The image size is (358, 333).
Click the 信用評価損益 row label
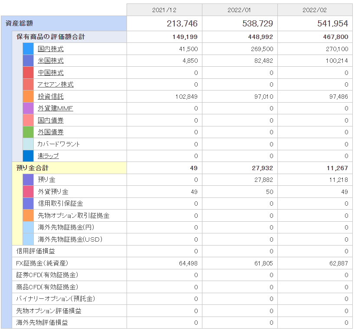coord(36,251)
